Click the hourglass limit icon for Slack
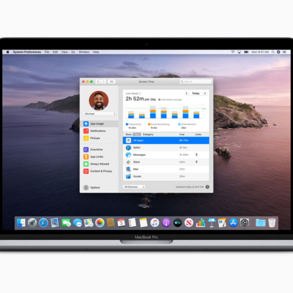 (x=196, y=162)
